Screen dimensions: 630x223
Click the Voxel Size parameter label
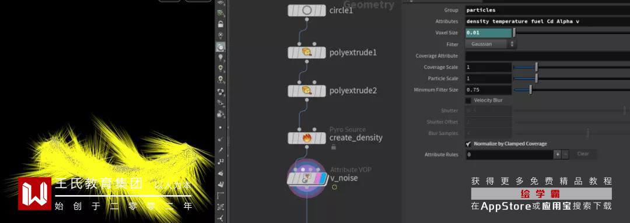click(447, 33)
